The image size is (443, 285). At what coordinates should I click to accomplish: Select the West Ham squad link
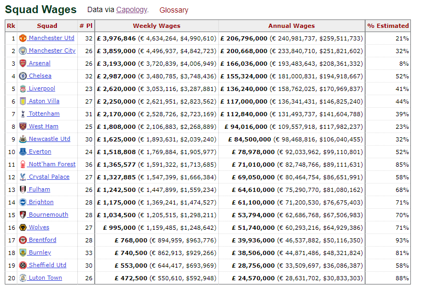point(44,126)
